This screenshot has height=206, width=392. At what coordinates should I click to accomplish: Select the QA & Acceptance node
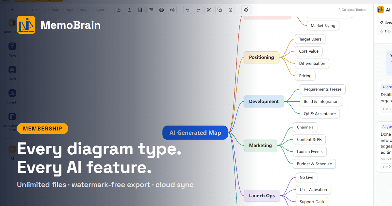[x=320, y=114]
